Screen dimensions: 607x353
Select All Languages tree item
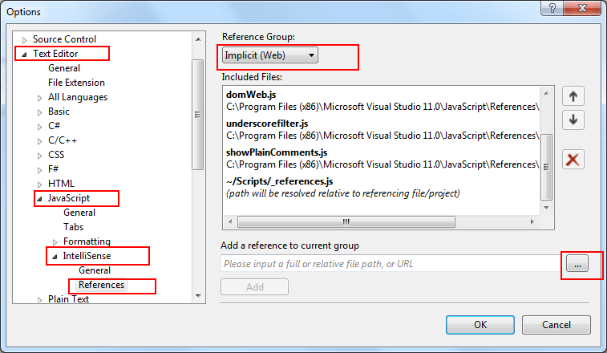78,97
